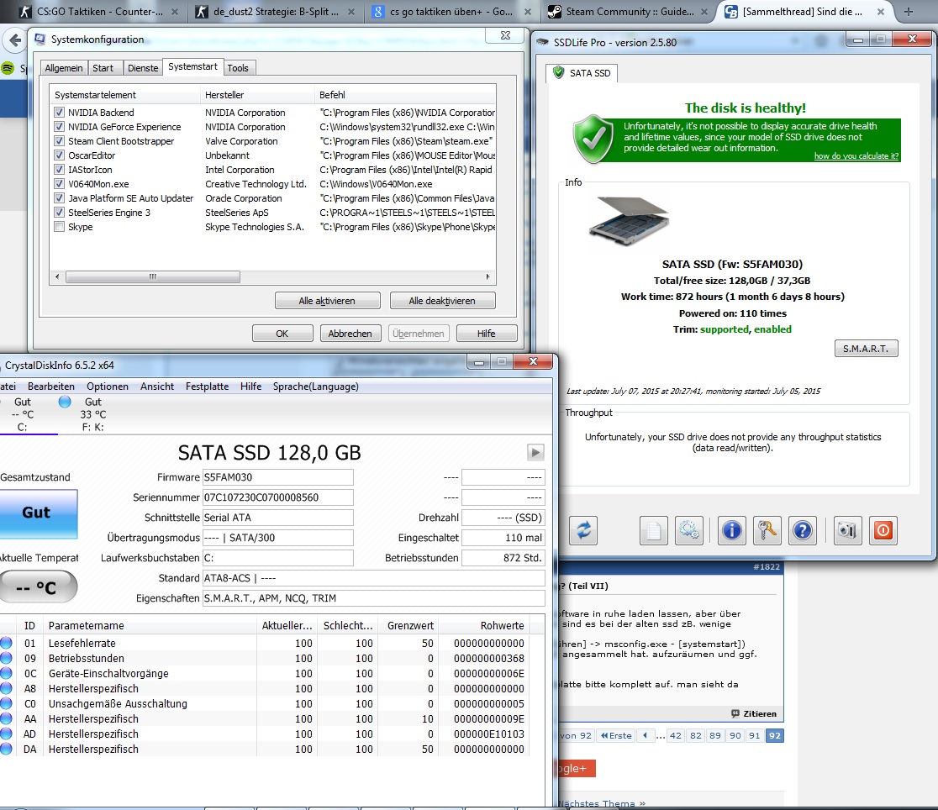
Task: Click the Spotify icon in the bookmarks bar
Action: (x=8, y=68)
